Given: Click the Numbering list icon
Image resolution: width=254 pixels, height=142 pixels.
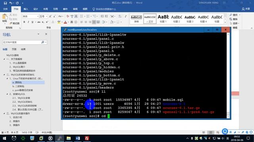Looking at the screenshot, I should click(x=88, y=16).
